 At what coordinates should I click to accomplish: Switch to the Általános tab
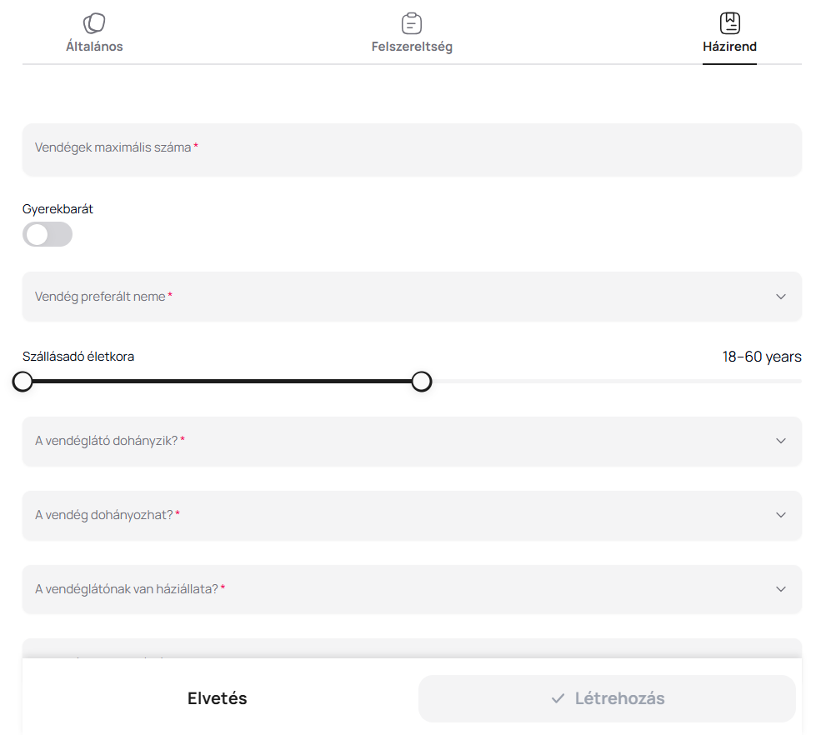pyautogui.click(x=94, y=47)
